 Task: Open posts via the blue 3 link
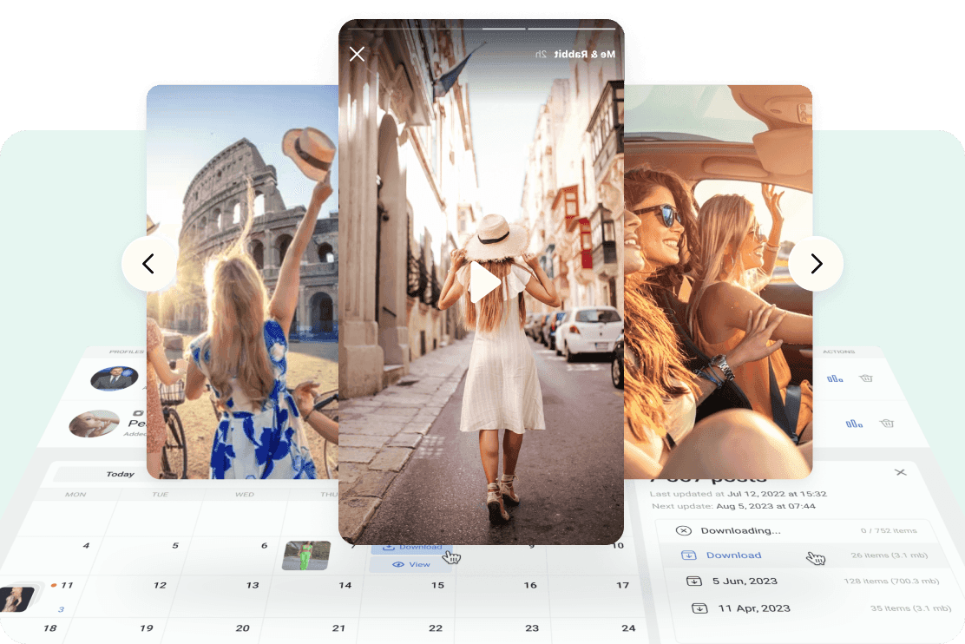pos(60,610)
